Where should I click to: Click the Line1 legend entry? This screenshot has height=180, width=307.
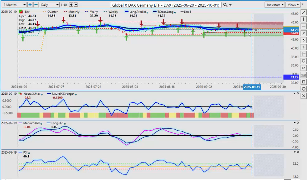pyautogui.click(x=185, y=12)
